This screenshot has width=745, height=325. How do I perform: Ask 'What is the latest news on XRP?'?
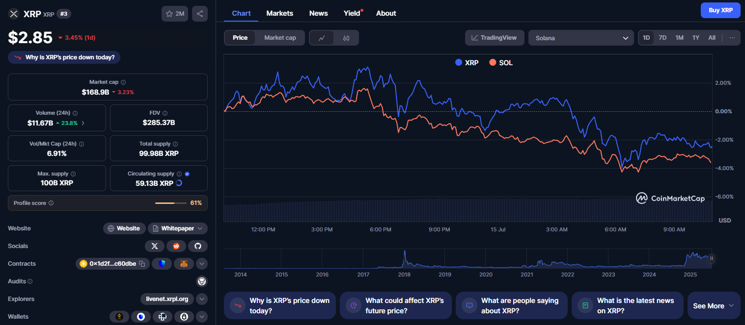tap(628, 306)
